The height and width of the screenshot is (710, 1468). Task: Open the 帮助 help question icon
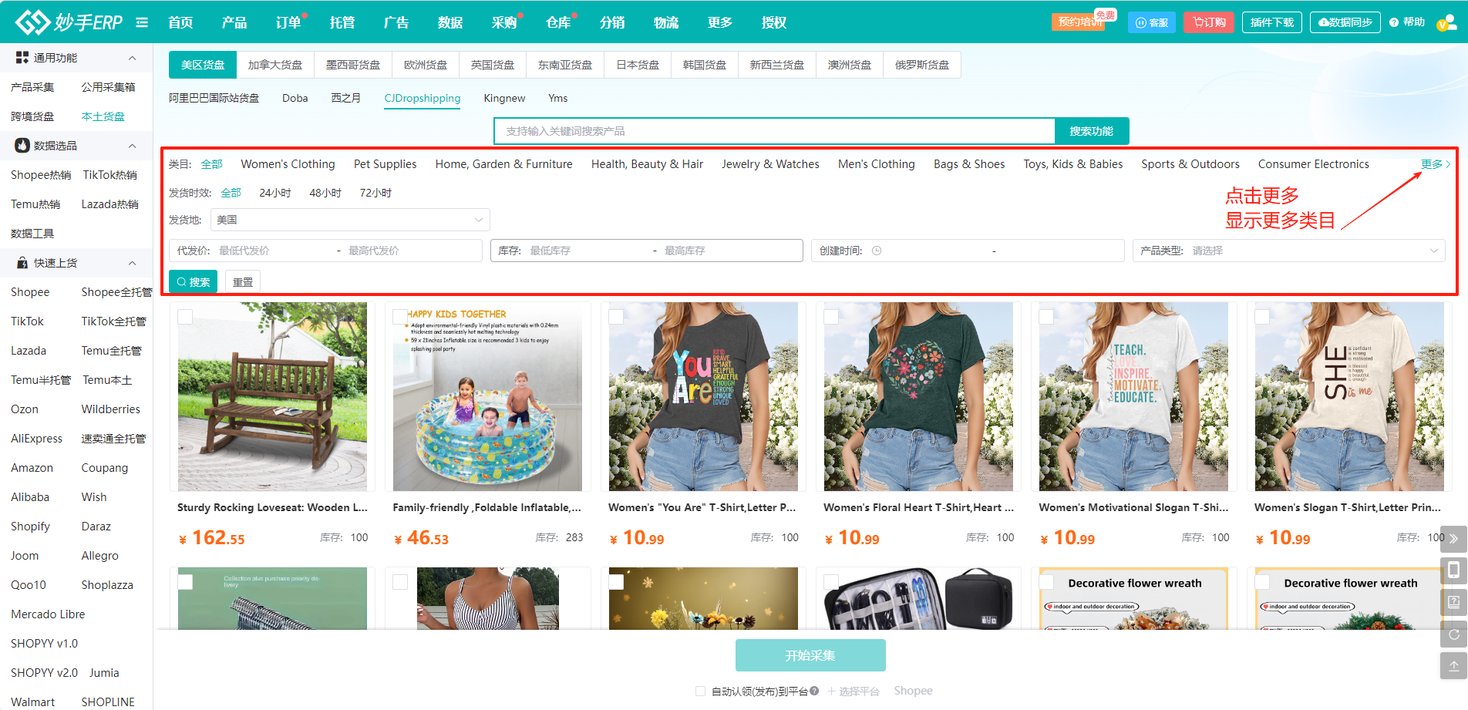1394,22
